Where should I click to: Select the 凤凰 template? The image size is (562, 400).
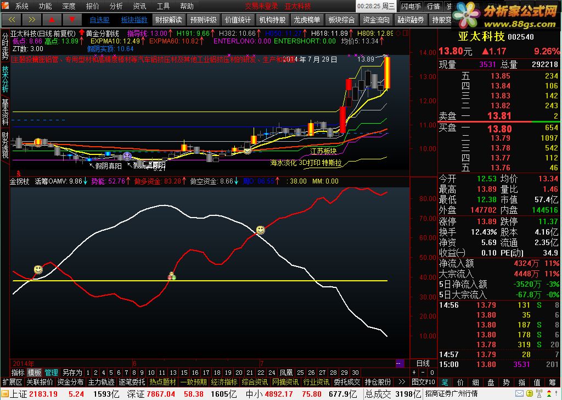[286, 373]
